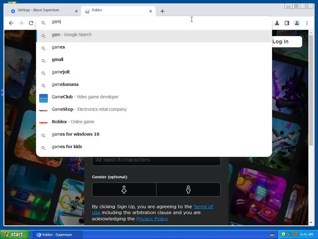Click the address bar with text gam

pyautogui.click(x=154, y=22)
